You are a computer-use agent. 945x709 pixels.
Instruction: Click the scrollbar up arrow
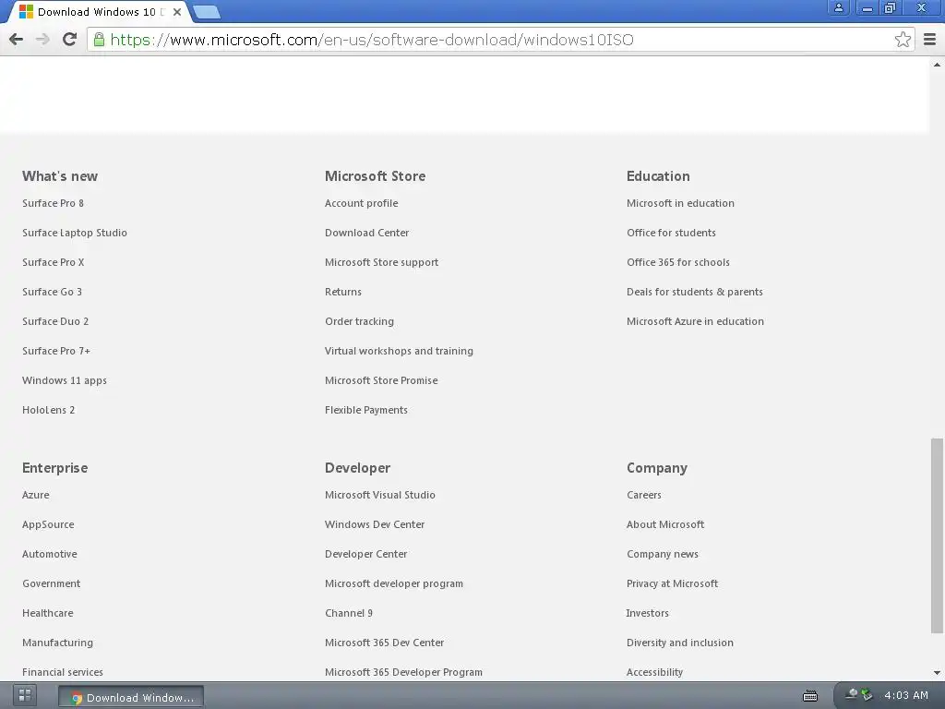[937, 65]
